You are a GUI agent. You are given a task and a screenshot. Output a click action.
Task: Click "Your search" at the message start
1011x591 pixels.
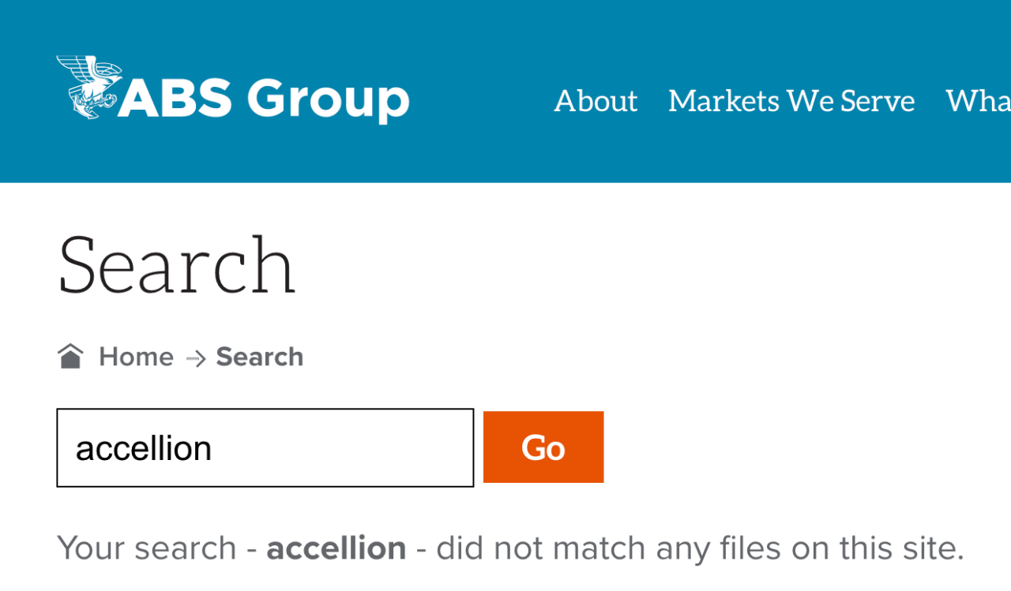pyautogui.click(x=147, y=548)
